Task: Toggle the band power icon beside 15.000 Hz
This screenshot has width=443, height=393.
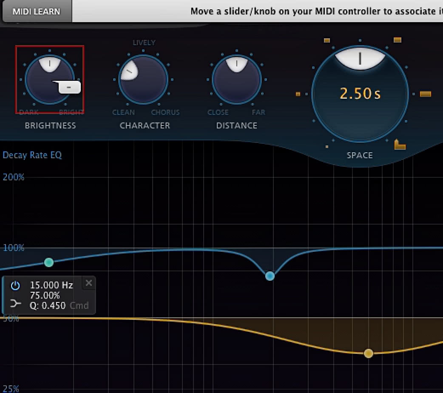Action: point(15,285)
